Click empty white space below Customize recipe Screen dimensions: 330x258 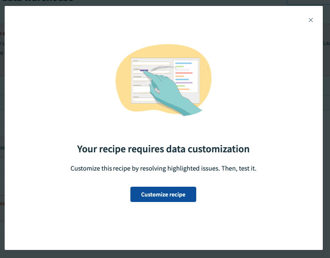pos(163,225)
